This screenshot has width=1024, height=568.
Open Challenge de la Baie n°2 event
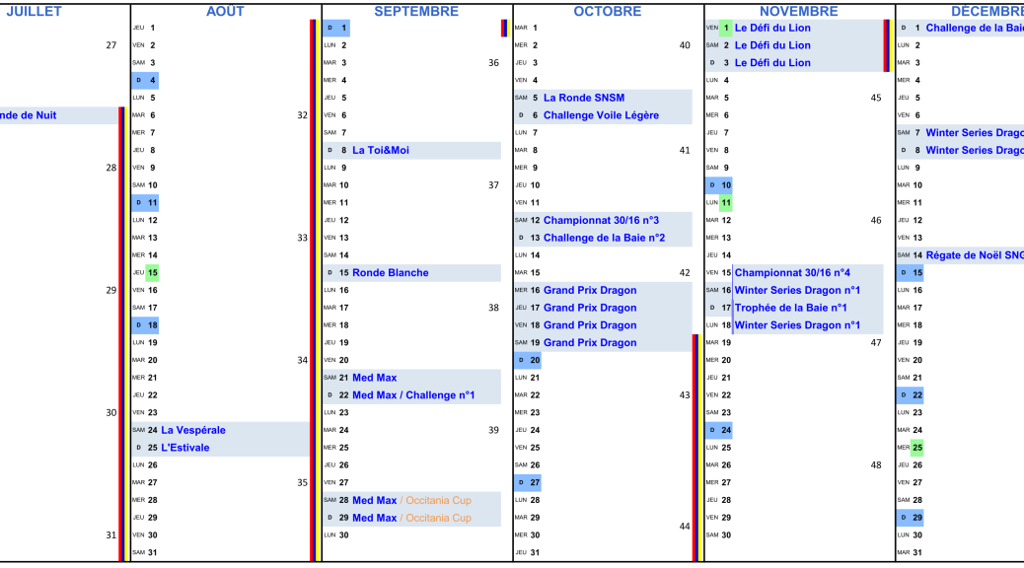[604, 238]
